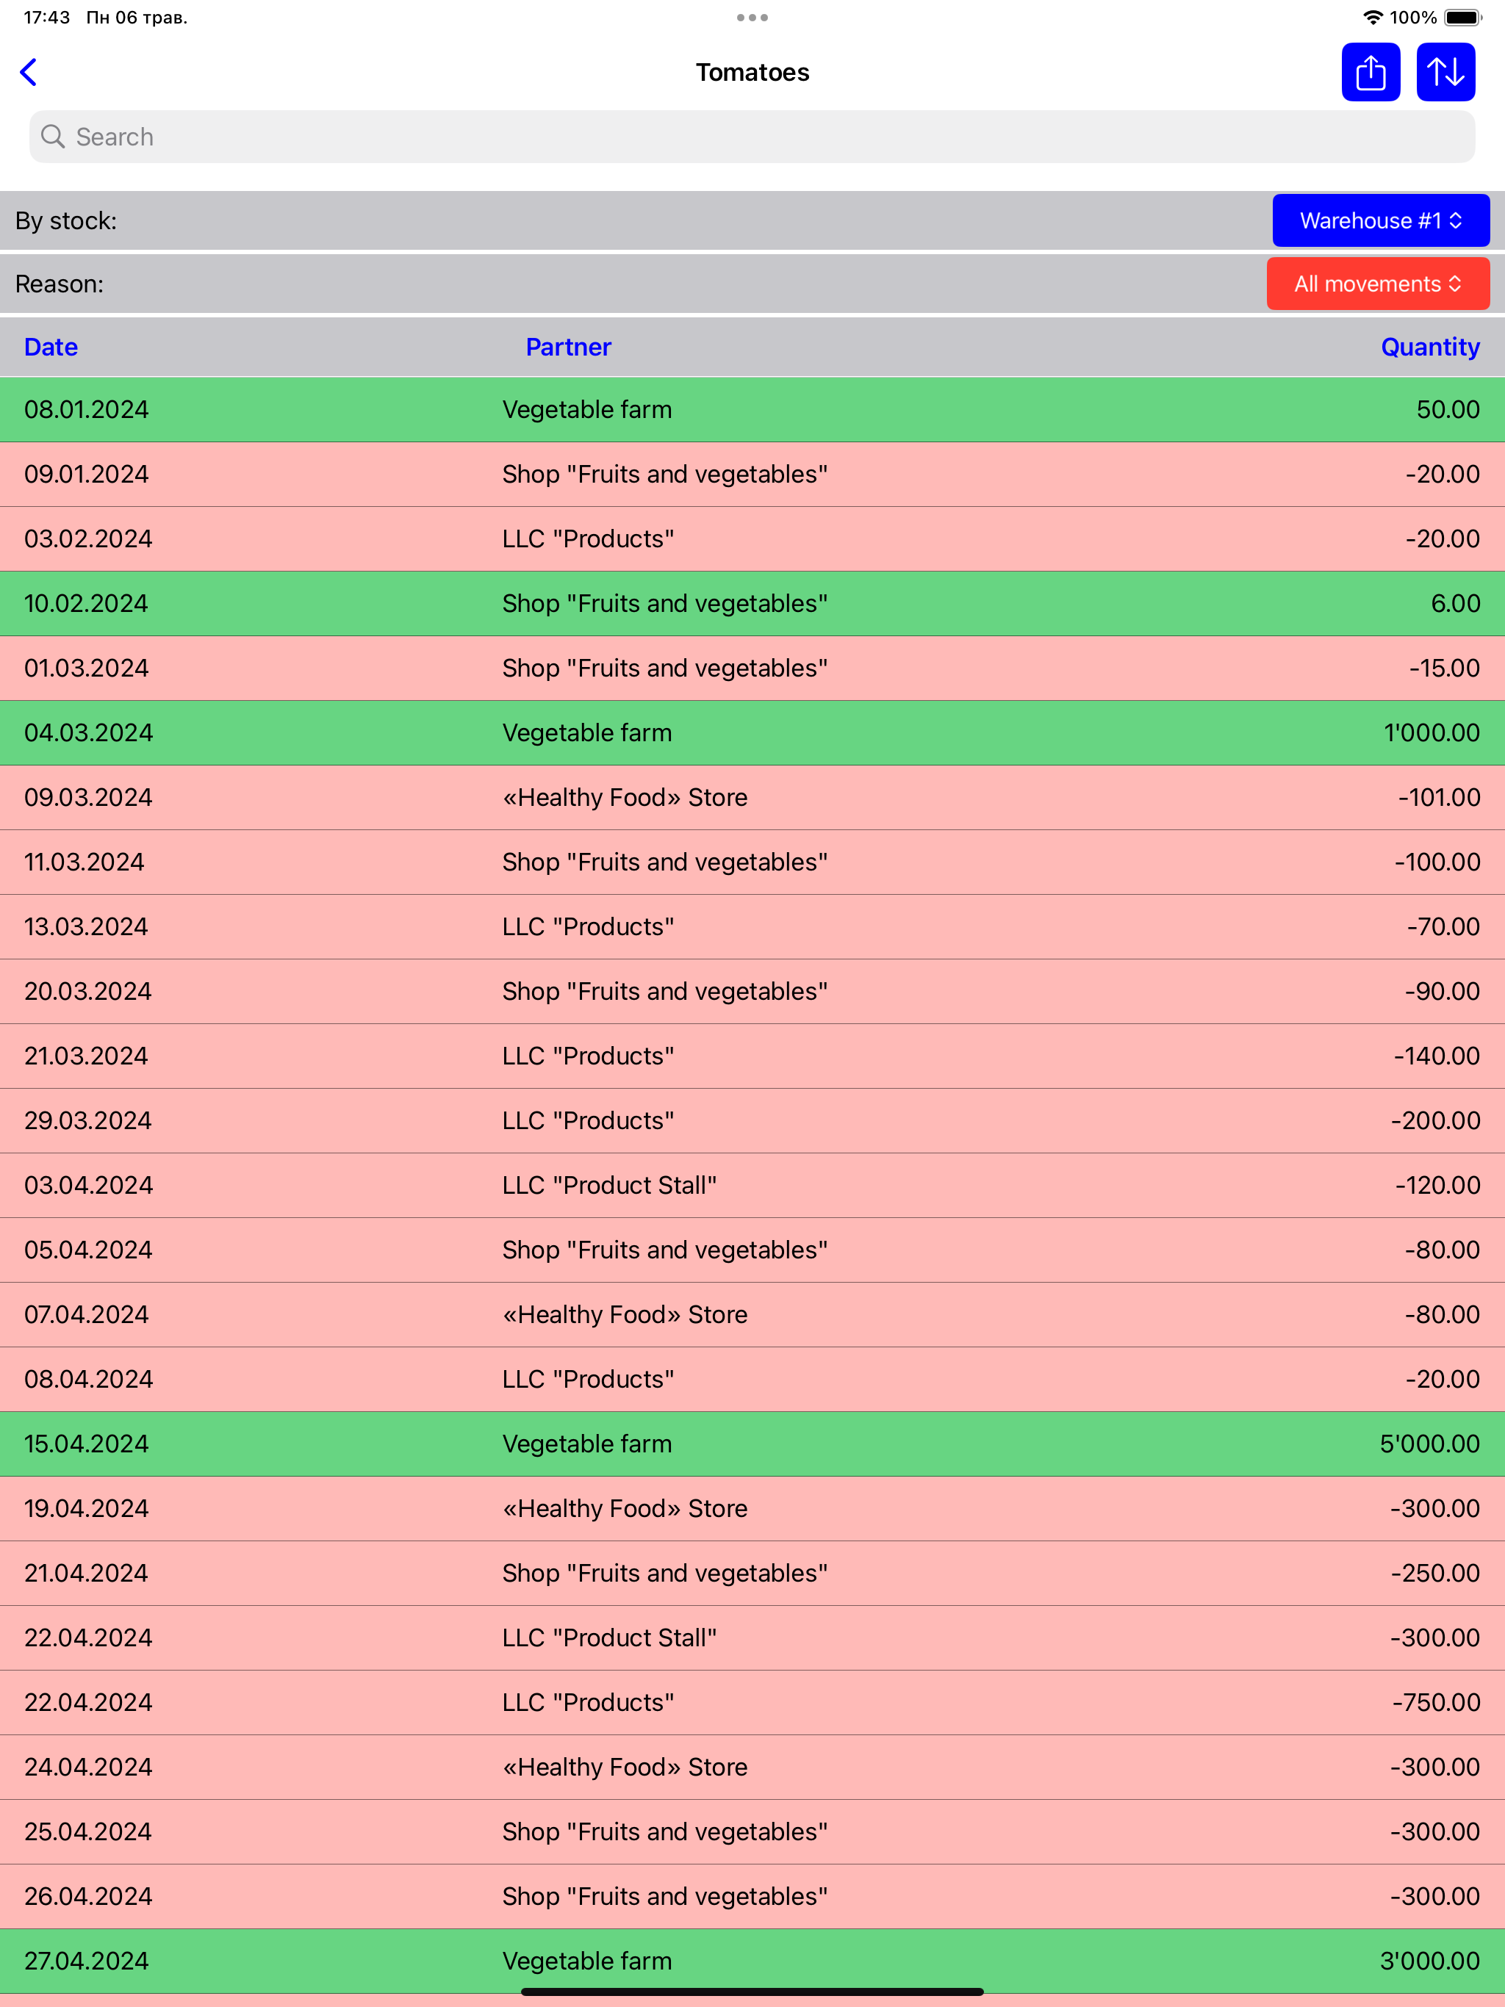Tap the three-dot multitasking indicator
Image resolution: width=1505 pixels, height=2007 pixels.
click(752, 17)
